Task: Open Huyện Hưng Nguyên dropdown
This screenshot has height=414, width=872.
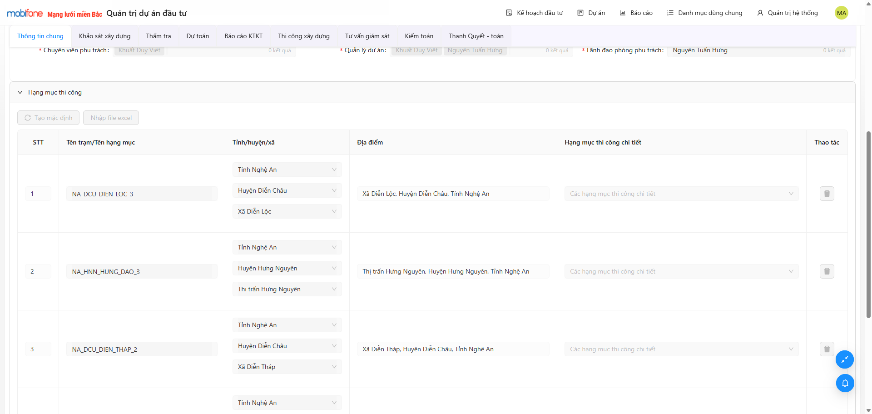Action: point(287,268)
